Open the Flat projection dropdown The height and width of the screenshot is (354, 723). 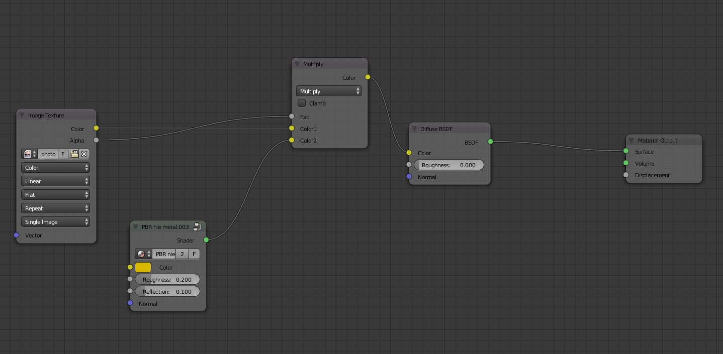[55, 195]
